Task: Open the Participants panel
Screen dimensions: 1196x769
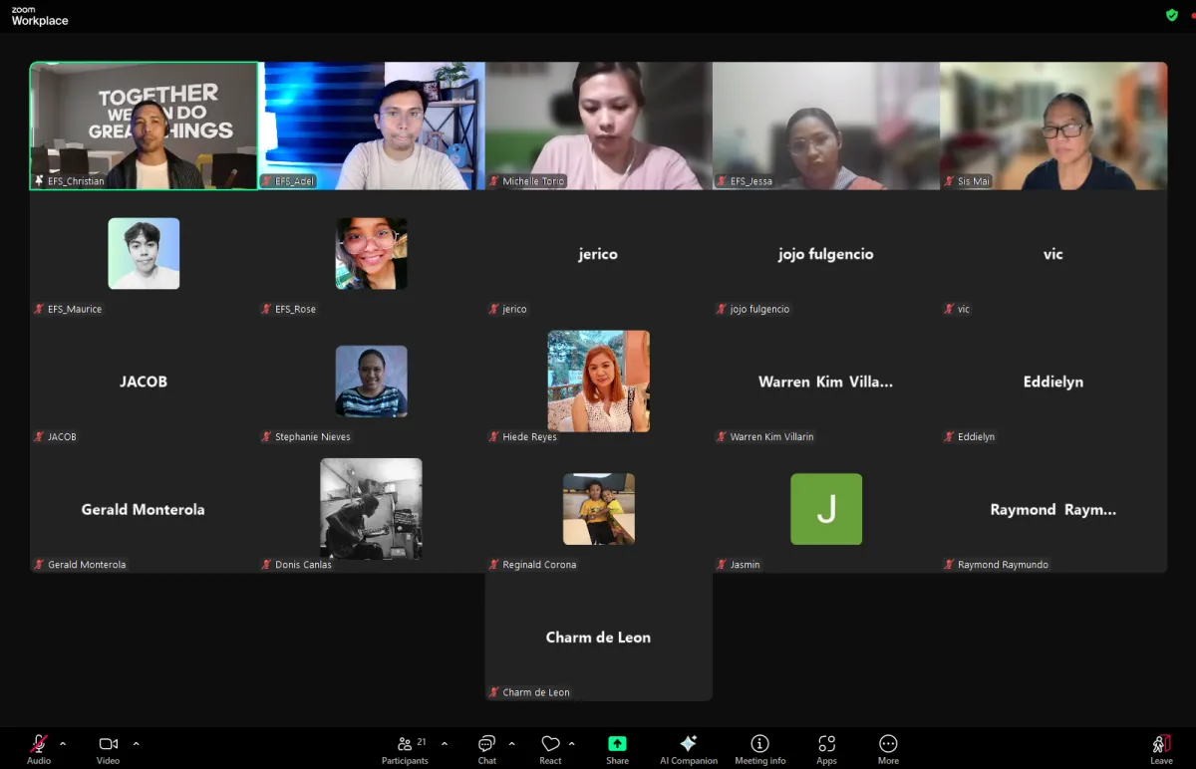Action: [x=405, y=748]
